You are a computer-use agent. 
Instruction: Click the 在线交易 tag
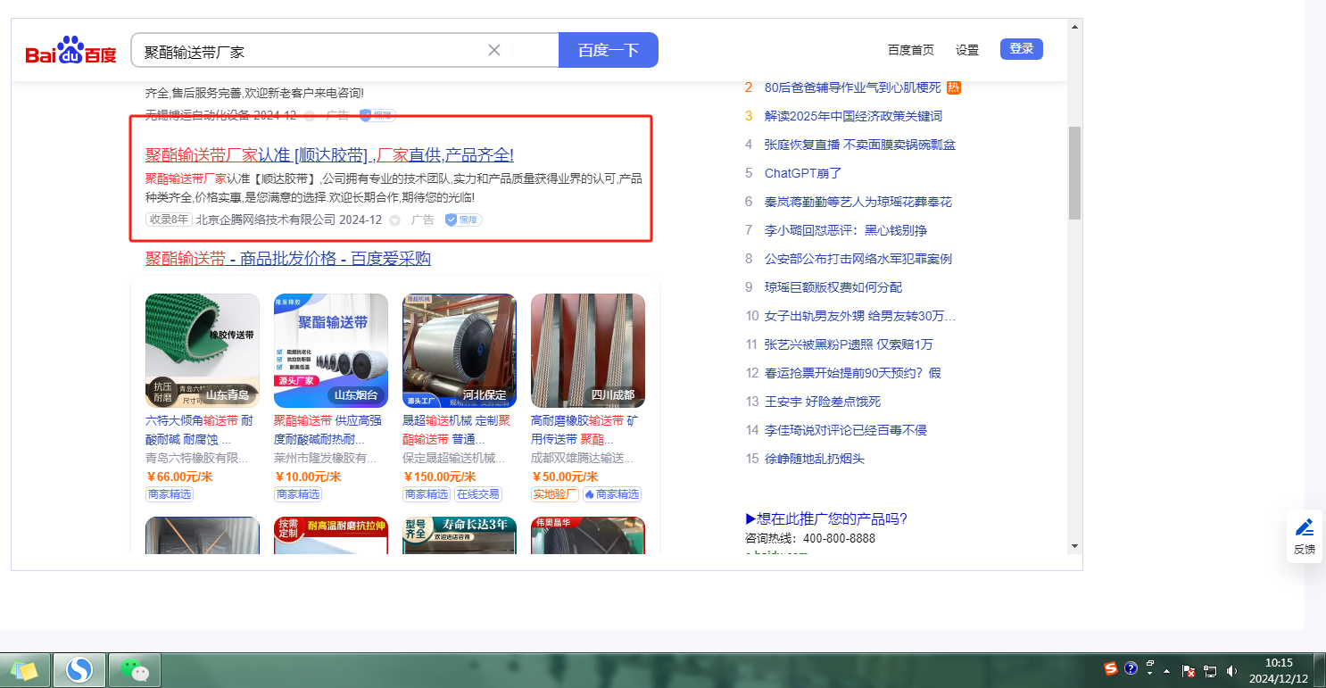(478, 494)
